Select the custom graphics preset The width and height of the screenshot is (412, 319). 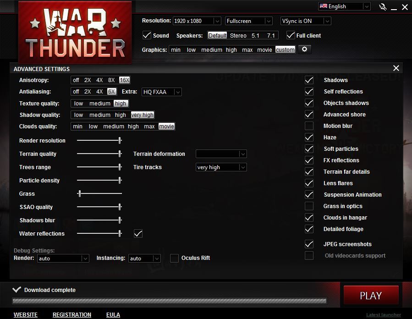pos(285,49)
